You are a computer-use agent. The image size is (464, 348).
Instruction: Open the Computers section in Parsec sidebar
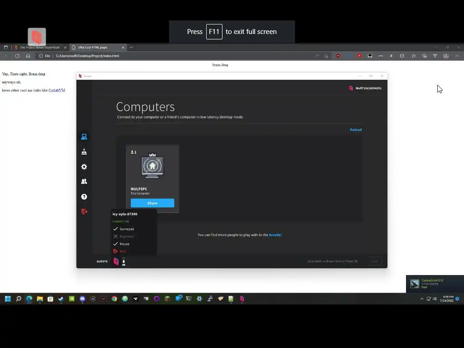point(84,137)
